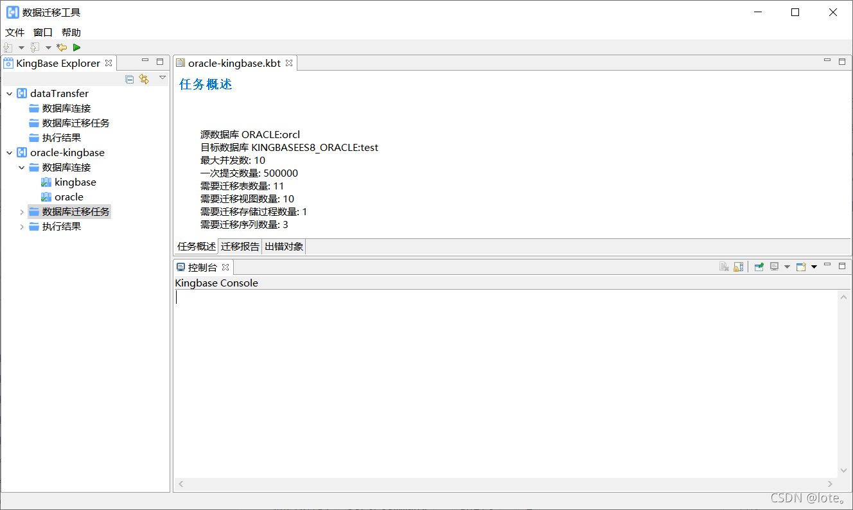Click the open new console icon

pos(801,267)
